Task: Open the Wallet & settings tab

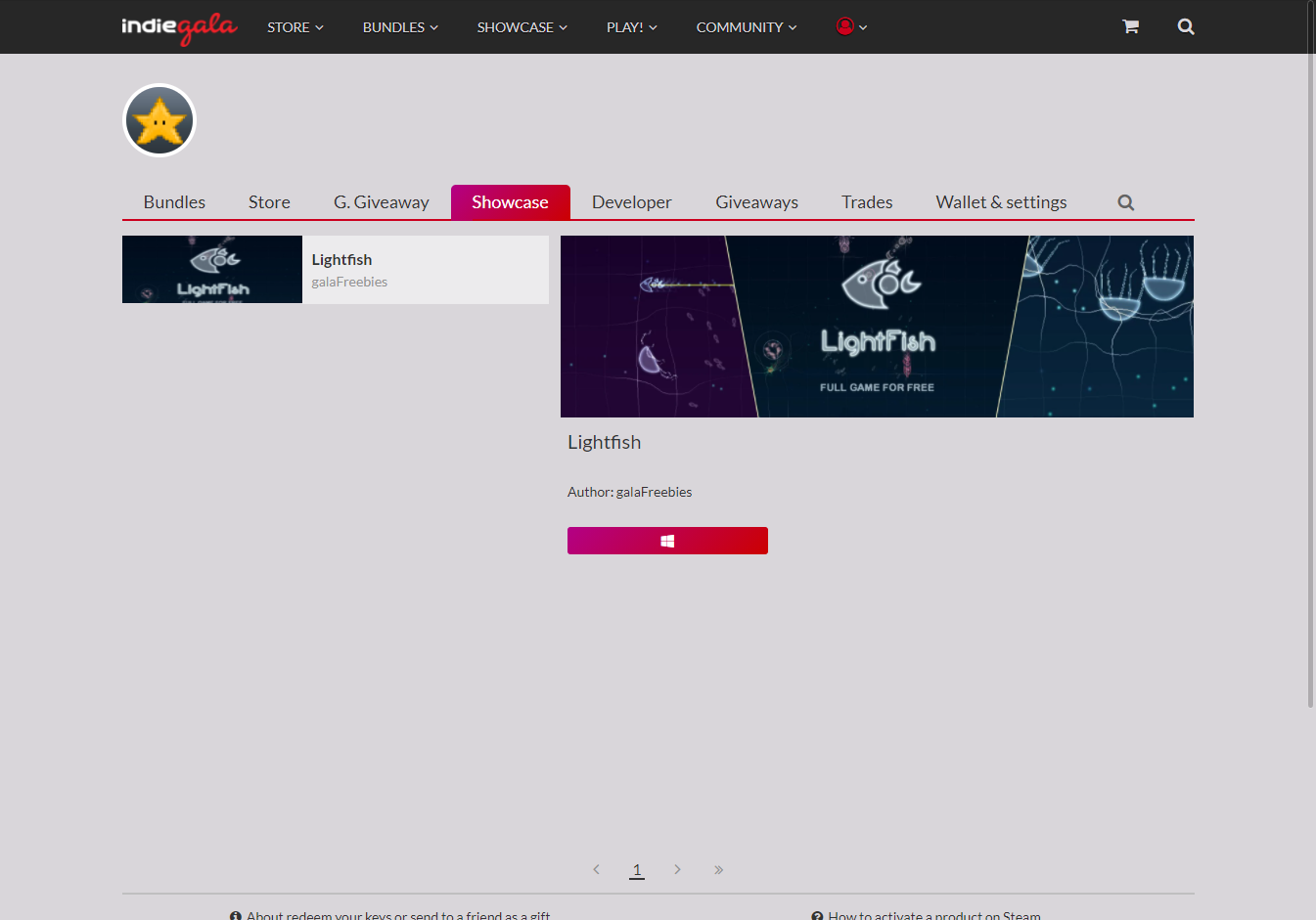Action: pos(1002,202)
